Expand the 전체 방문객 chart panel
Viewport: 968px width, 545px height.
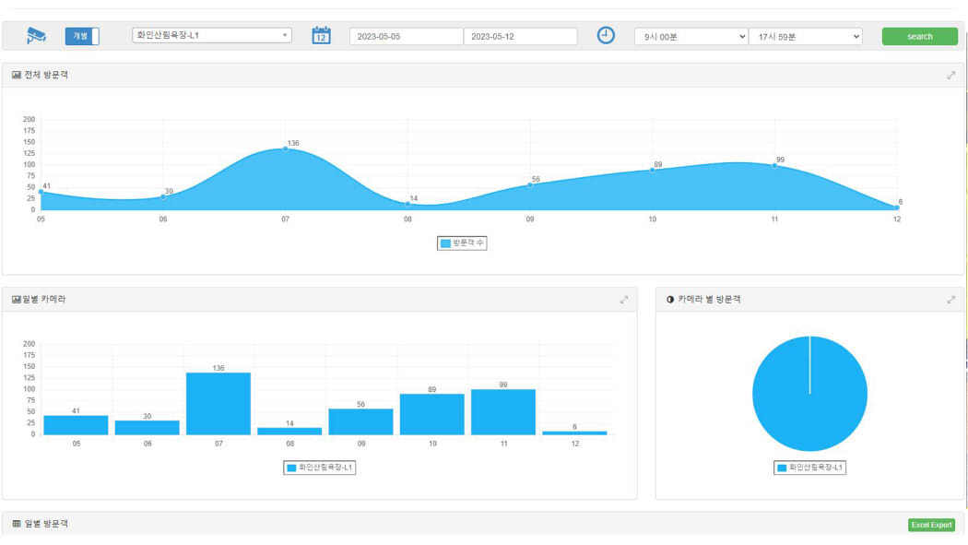(x=950, y=76)
